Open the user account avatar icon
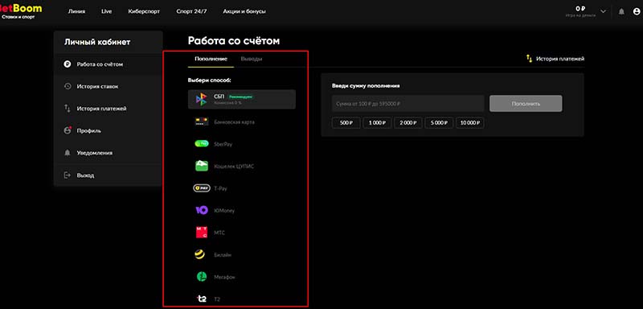This screenshot has height=309, width=643. [637, 11]
